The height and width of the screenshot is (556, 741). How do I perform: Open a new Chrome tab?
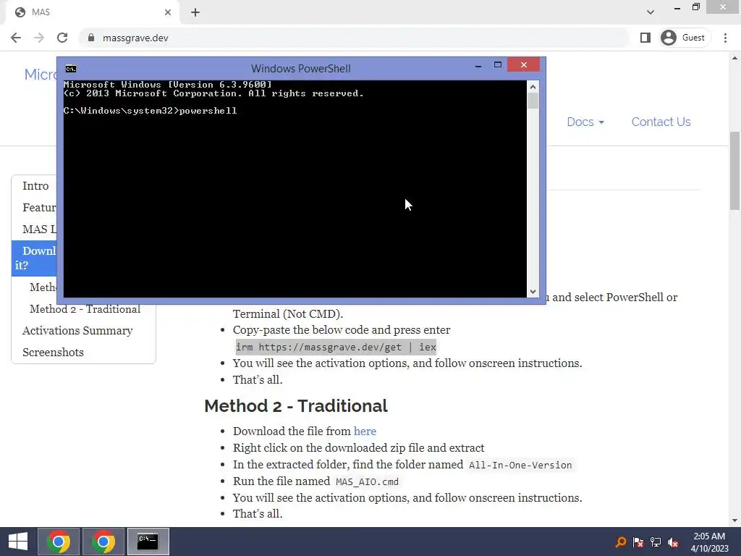[x=195, y=12]
